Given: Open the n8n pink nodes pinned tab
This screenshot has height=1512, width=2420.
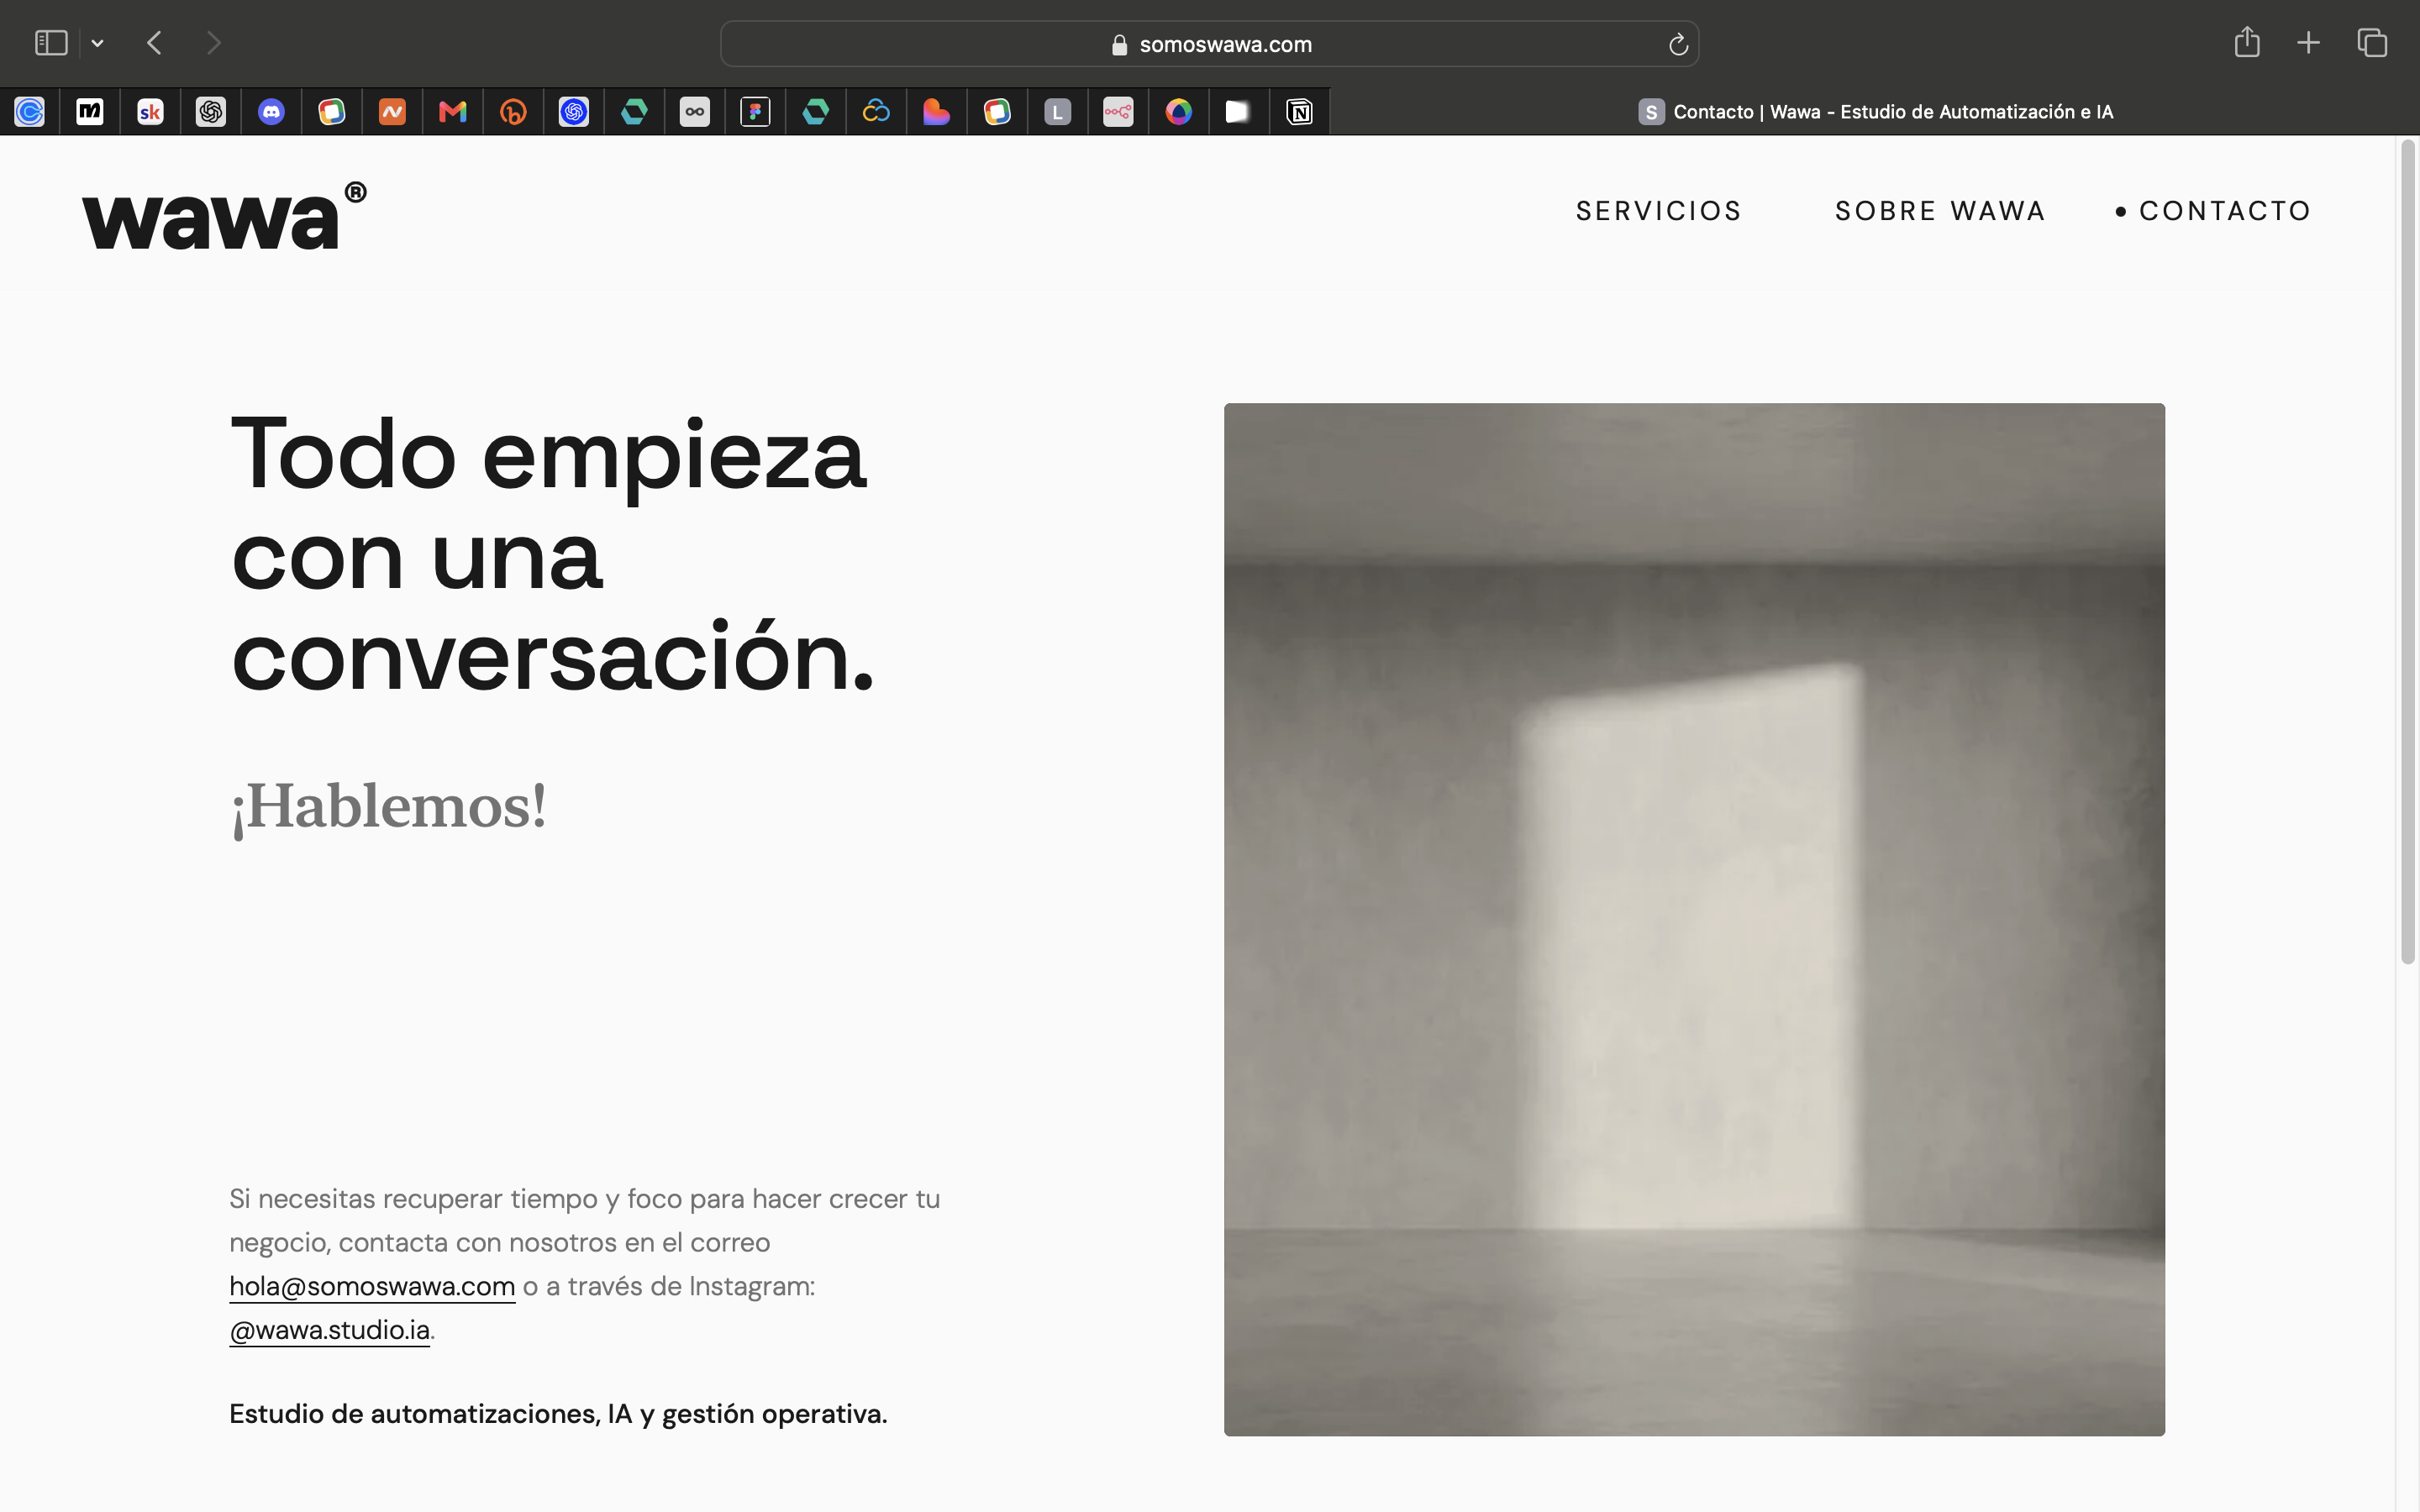Looking at the screenshot, I should [1119, 111].
